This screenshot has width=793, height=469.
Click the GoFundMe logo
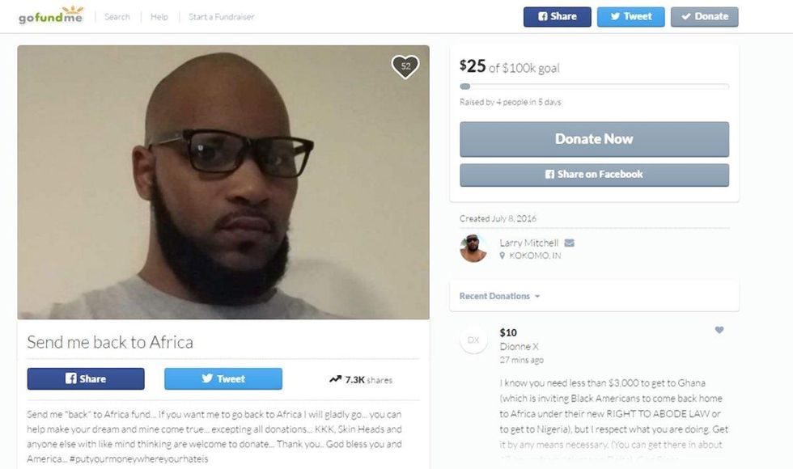(x=50, y=15)
